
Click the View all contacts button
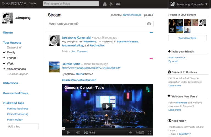click(188, 38)
